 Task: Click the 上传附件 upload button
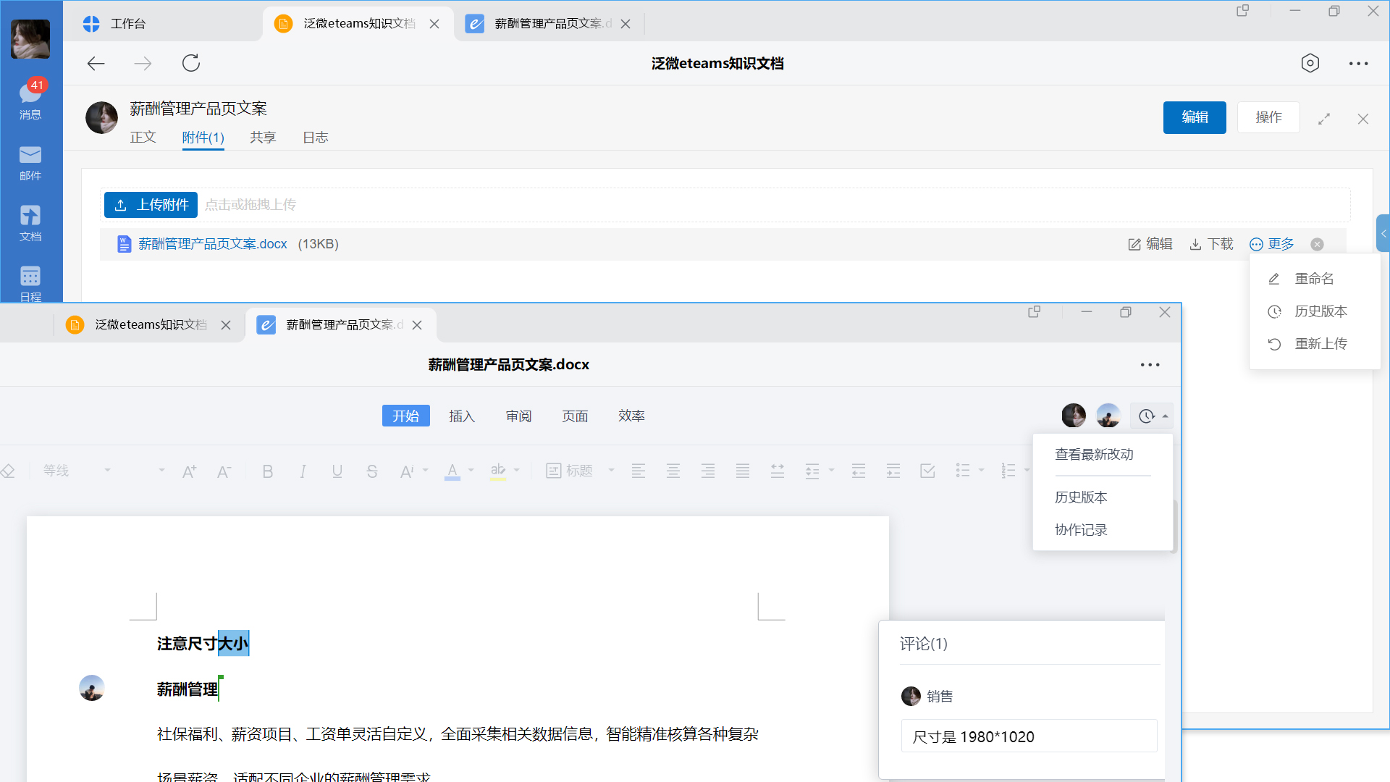click(x=150, y=204)
